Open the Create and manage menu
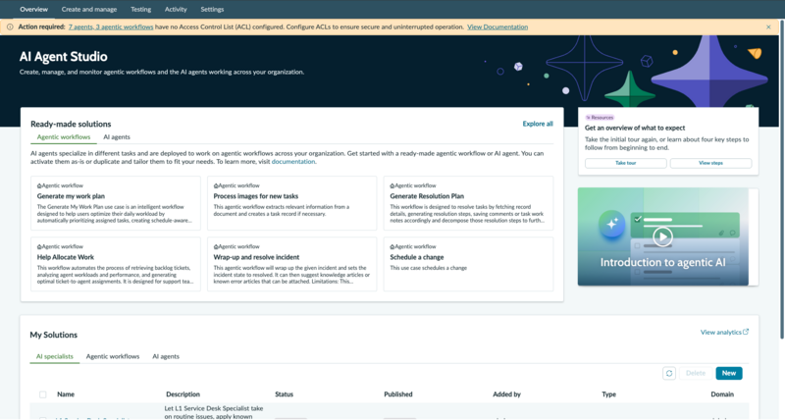The width and height of the screenshot is (785, 420). coord(89,9)
